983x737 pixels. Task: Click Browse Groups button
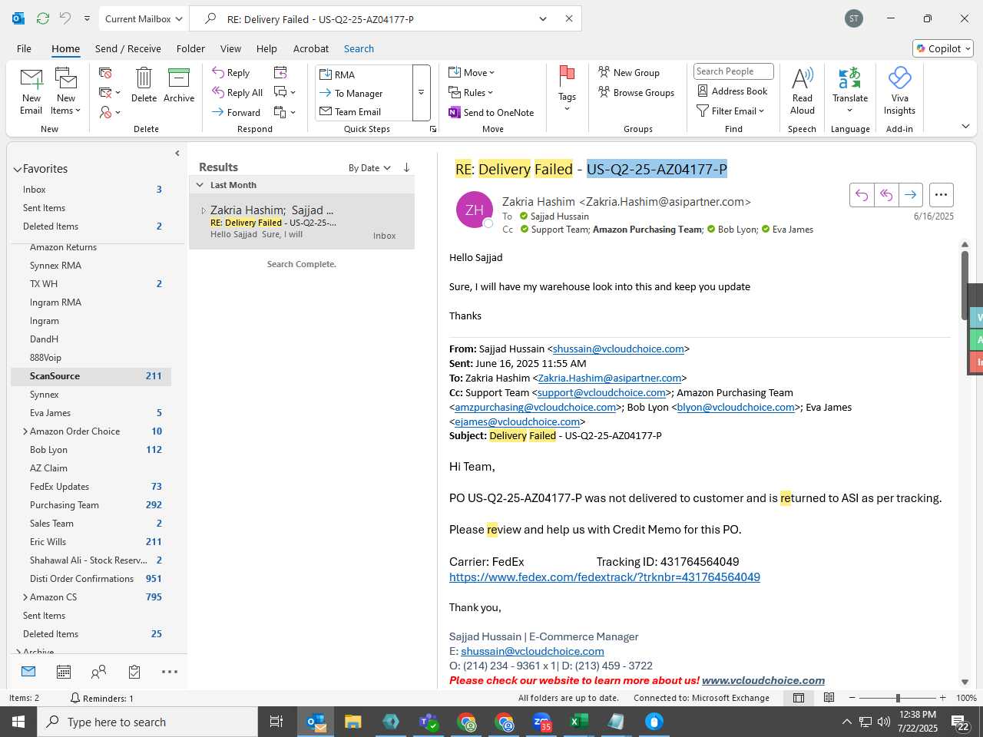click(637, 92)
